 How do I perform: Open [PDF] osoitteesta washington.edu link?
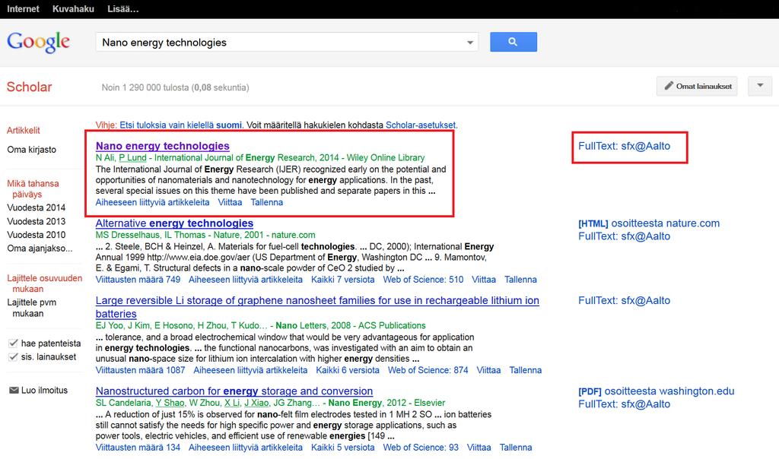pos(657,391)
